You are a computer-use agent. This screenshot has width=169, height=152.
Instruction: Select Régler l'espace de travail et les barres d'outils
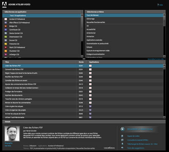83,73
